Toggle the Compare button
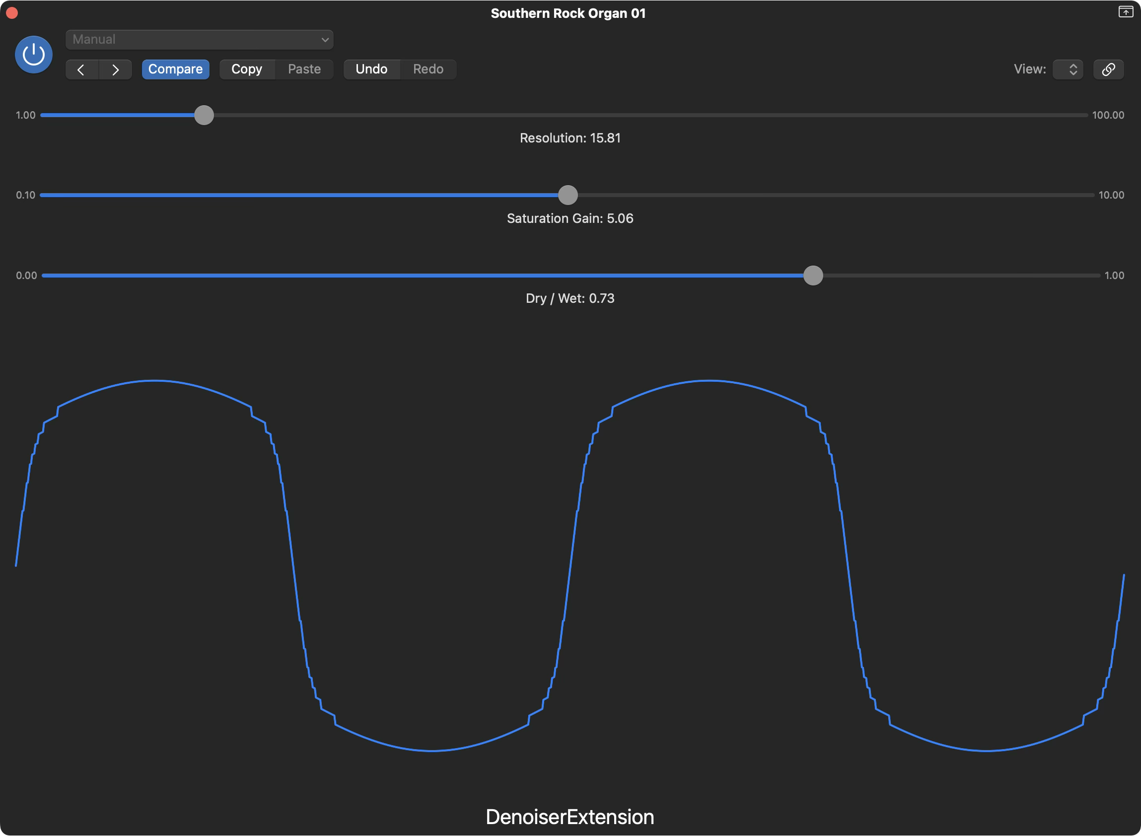Image resolution: width=1141 pixels, height=836 pixels. point(175,70)
